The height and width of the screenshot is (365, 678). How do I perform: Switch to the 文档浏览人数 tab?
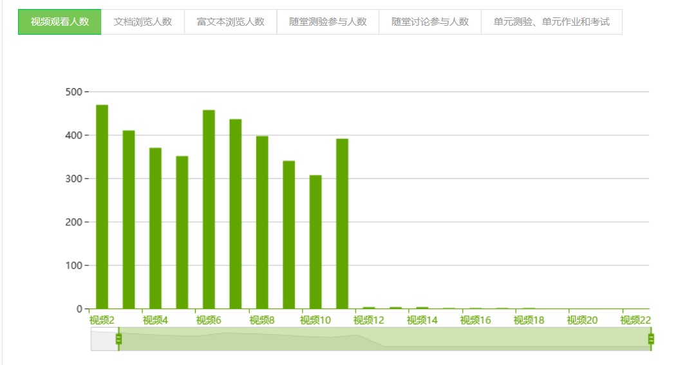(x=143, y=22)
